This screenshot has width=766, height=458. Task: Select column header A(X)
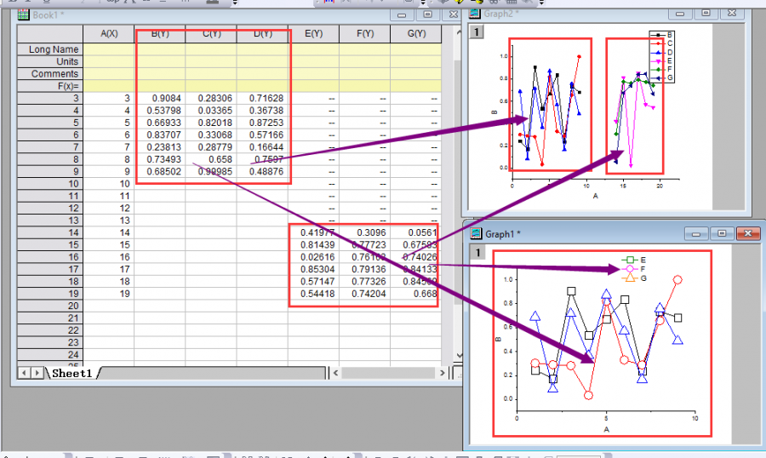108,34
